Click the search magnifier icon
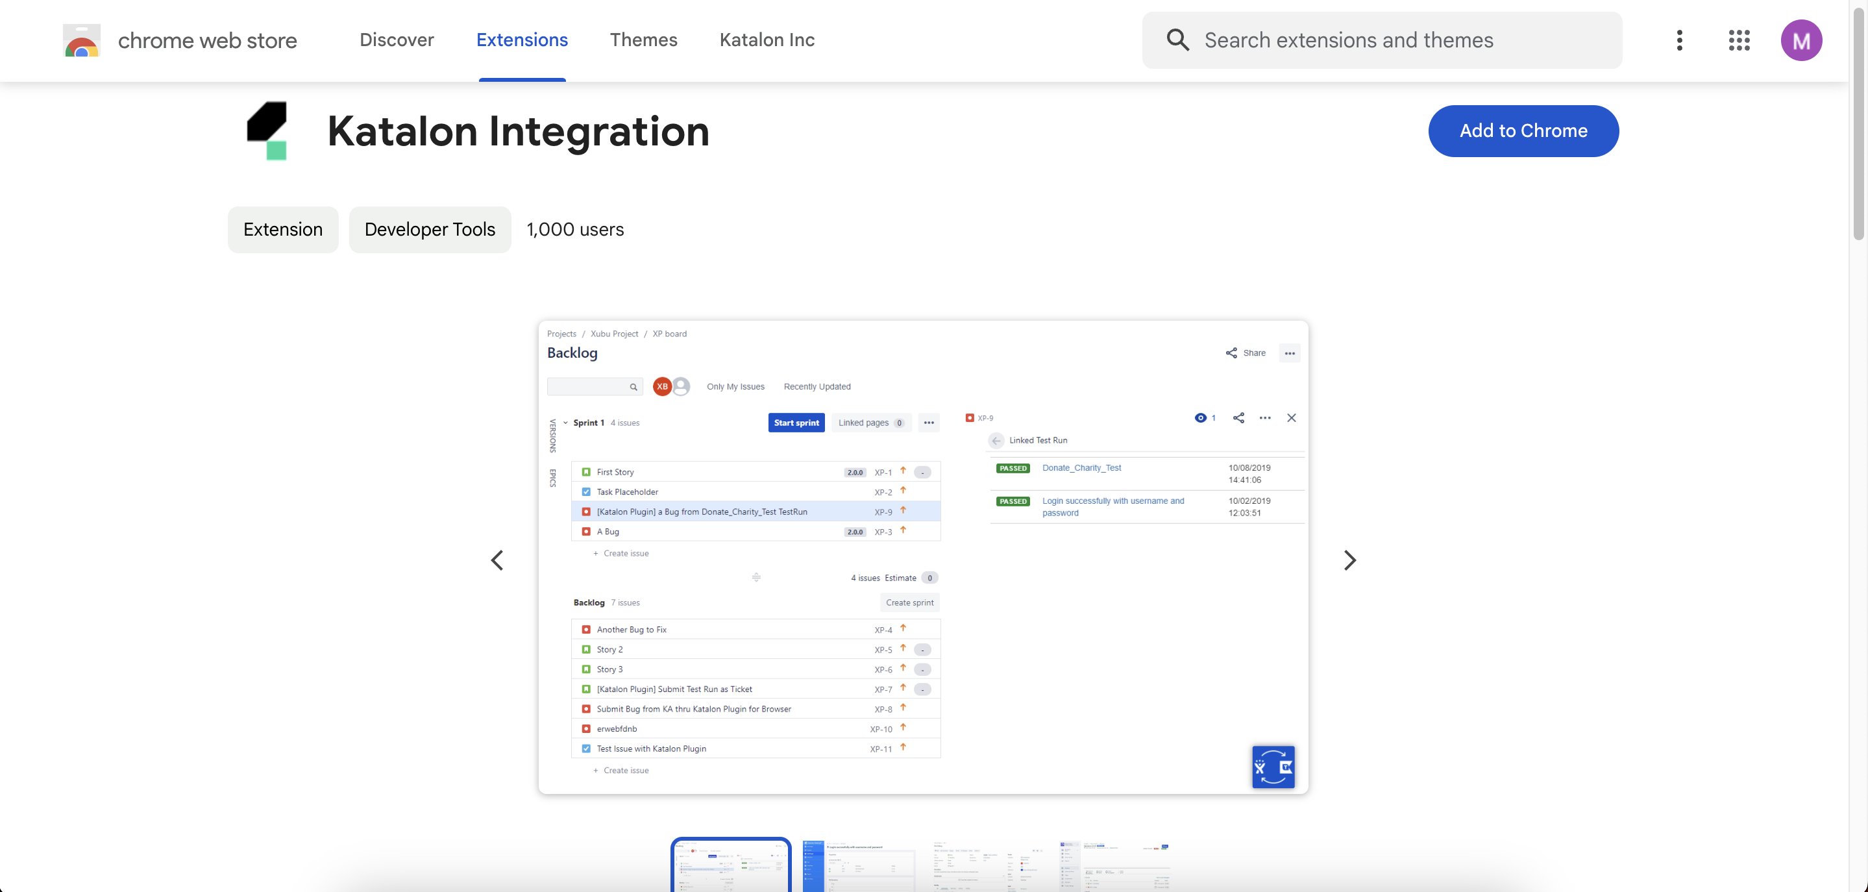This screenshot has height=892, width=1868. (1177, 40)
